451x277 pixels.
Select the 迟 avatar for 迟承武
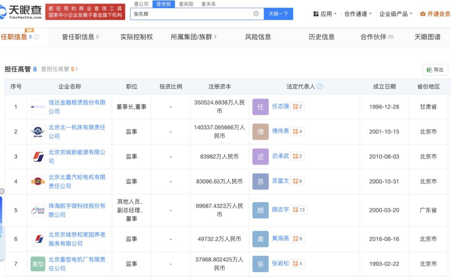click(x=260, y=157)
